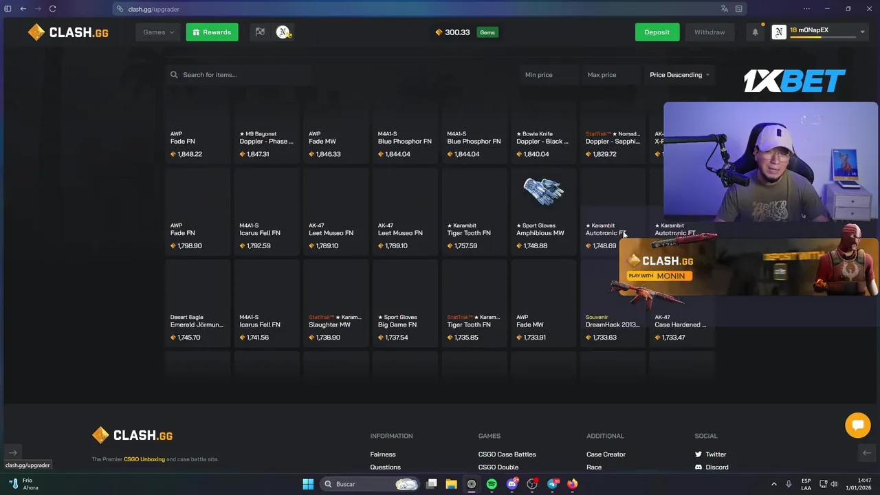Open CSGO Case Battles link
The width and height of the screenshot is (880, 495).
507,454
